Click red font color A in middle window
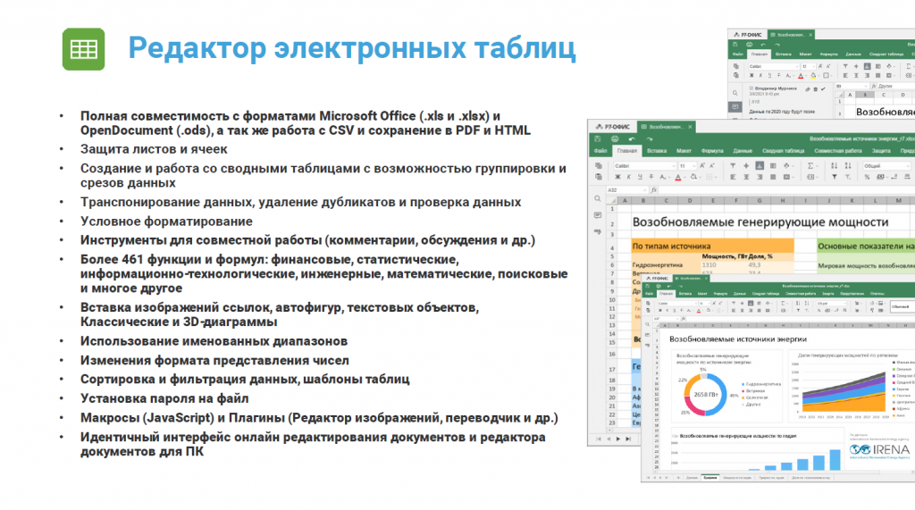 (678, 177)
